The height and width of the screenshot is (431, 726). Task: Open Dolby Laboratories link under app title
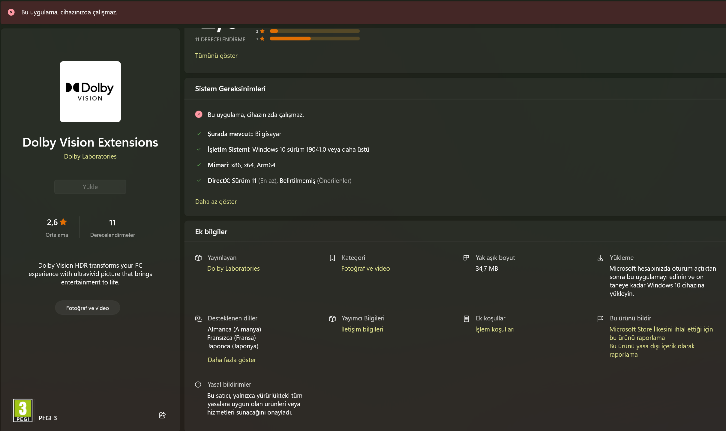(90, 156)
